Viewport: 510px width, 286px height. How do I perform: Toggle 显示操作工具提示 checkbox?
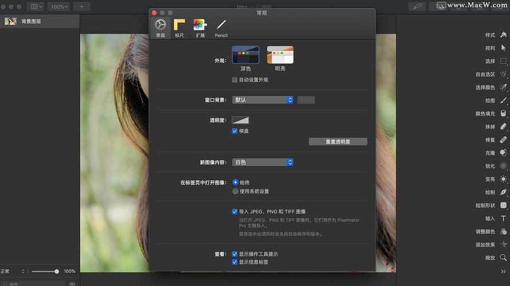234,254
